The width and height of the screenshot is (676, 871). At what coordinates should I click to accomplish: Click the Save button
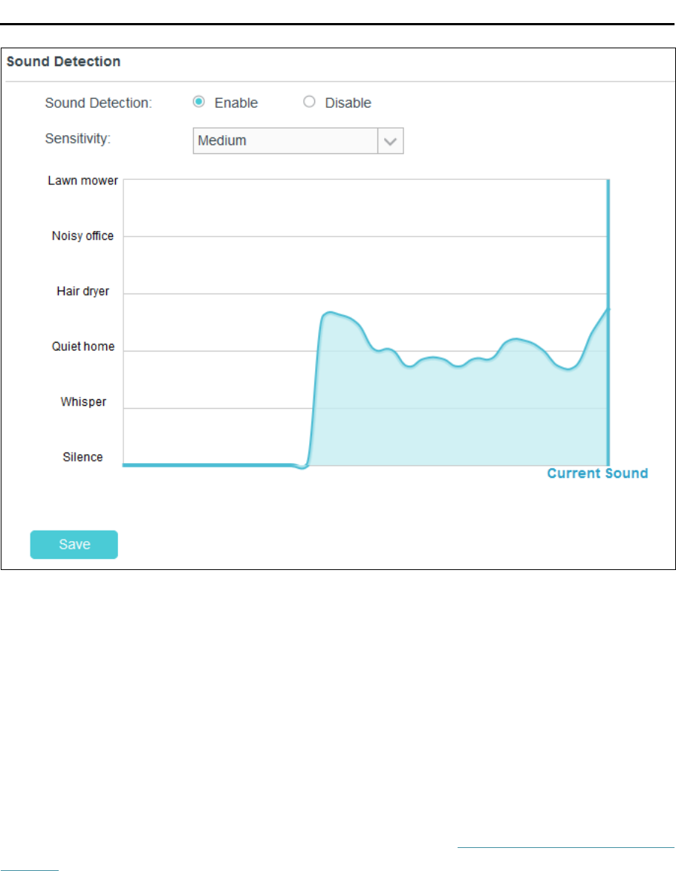click(x=74, y=544)
